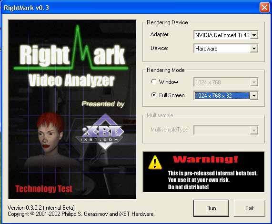Click the disabled Window resolution dropdown
272x224 pixels.
(226, 82)
